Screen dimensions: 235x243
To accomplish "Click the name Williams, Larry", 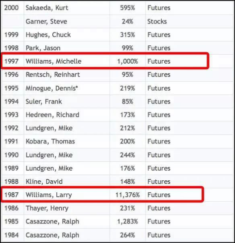I will (x=49, y=195).
